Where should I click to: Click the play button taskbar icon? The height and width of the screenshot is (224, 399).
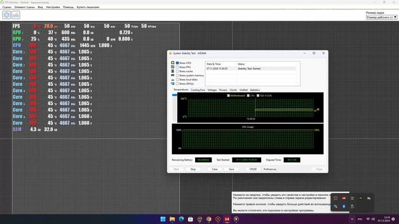pos(236,219)
